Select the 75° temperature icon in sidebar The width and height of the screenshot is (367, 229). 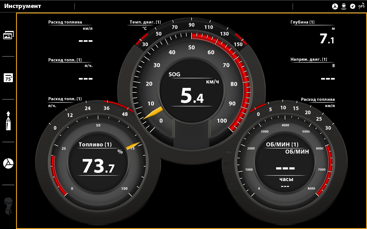[x=8, y=78]
